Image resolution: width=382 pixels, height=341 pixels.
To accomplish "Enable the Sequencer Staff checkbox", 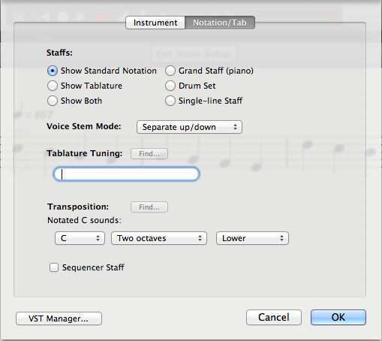I will pos(54,267).
